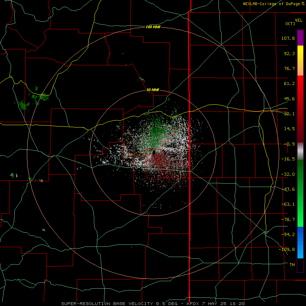The height and width of the screenshot is (306, 306).
Task: Click the VEL legend title
Action: point(299,20)
